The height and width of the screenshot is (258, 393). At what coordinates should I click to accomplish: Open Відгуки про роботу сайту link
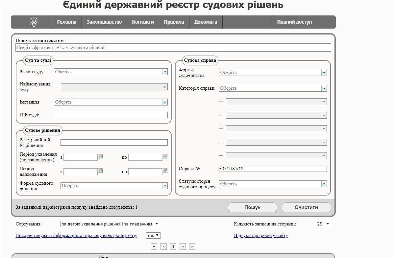261,236
